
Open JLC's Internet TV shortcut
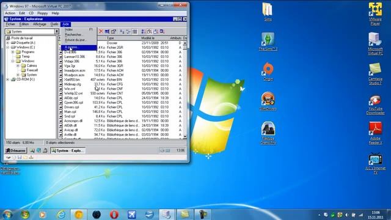point(375,163)
